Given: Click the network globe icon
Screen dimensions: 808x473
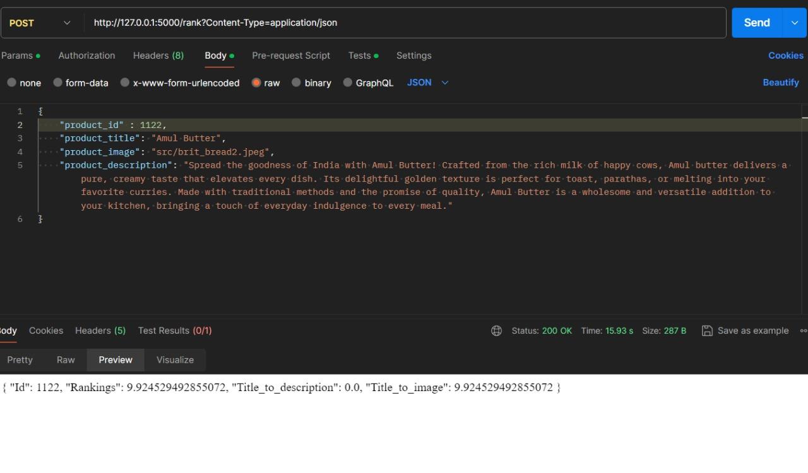Looking at the screenshot, I should (497, 330).
